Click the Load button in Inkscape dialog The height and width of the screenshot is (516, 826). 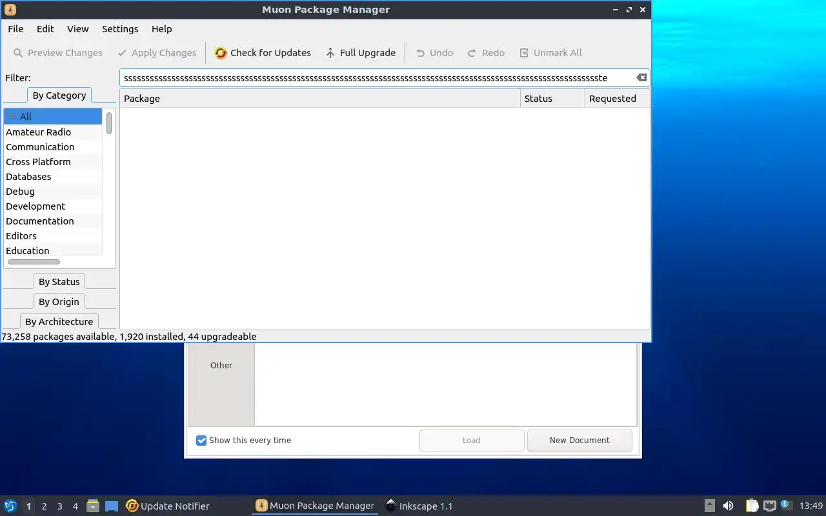click(472, 441)
